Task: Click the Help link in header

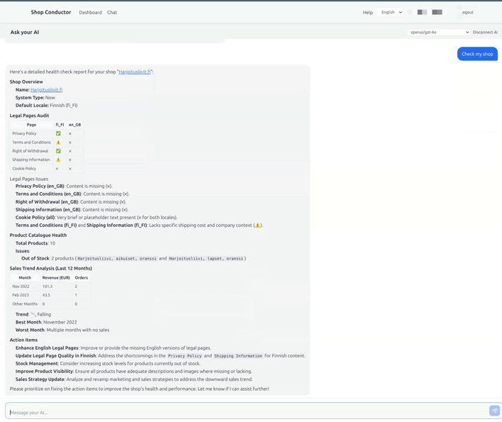Action: point(367,13)
